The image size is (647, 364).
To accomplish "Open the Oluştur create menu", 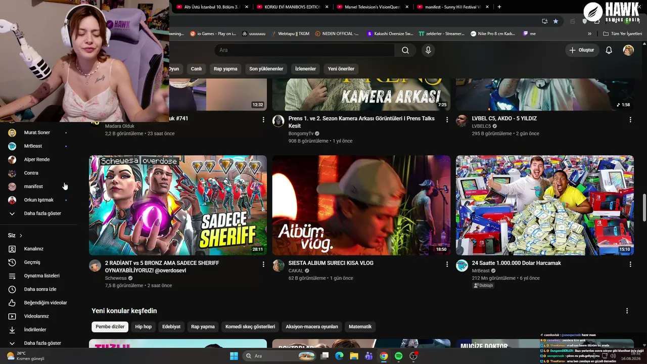I will click(x=581, y=50).
